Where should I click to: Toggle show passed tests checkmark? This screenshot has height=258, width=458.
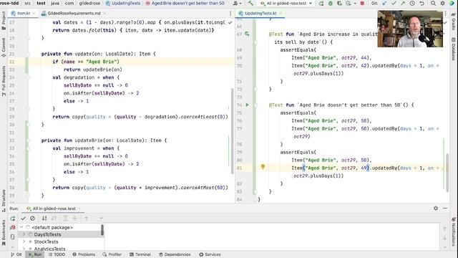pos(24,218)
